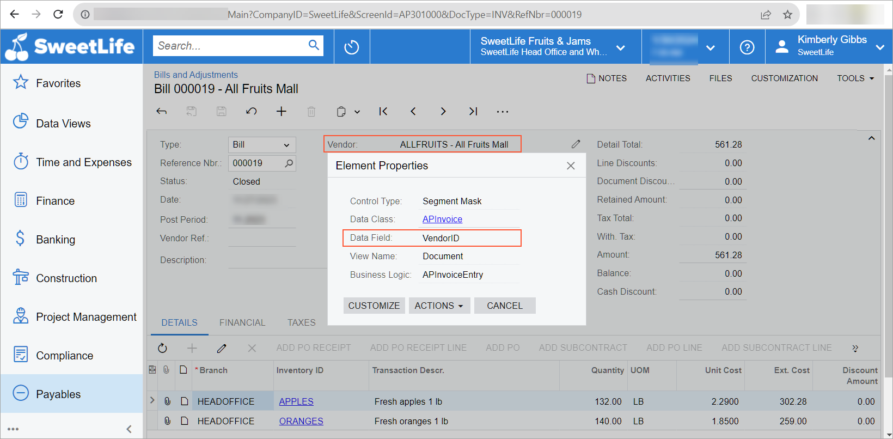Switch to the FINANCIAL tab
The height and width of the screenshot is (439, 893).
[x=242, y=322]
